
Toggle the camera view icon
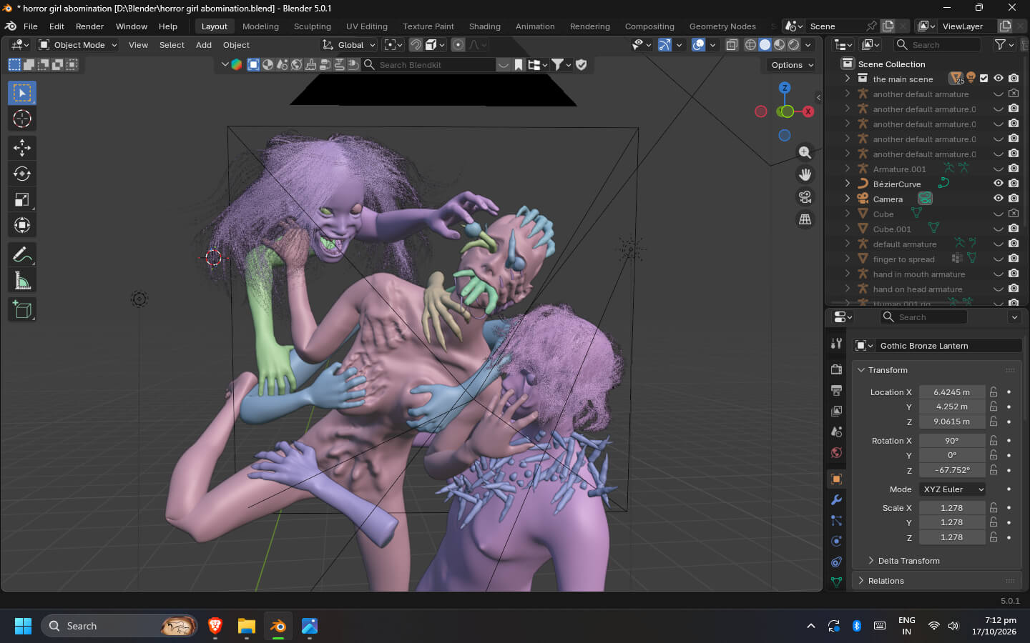(805, 197)
